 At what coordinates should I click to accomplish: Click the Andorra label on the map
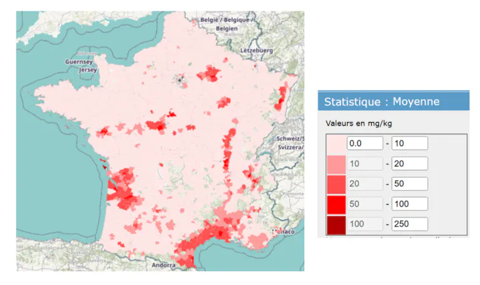point(164,265)
